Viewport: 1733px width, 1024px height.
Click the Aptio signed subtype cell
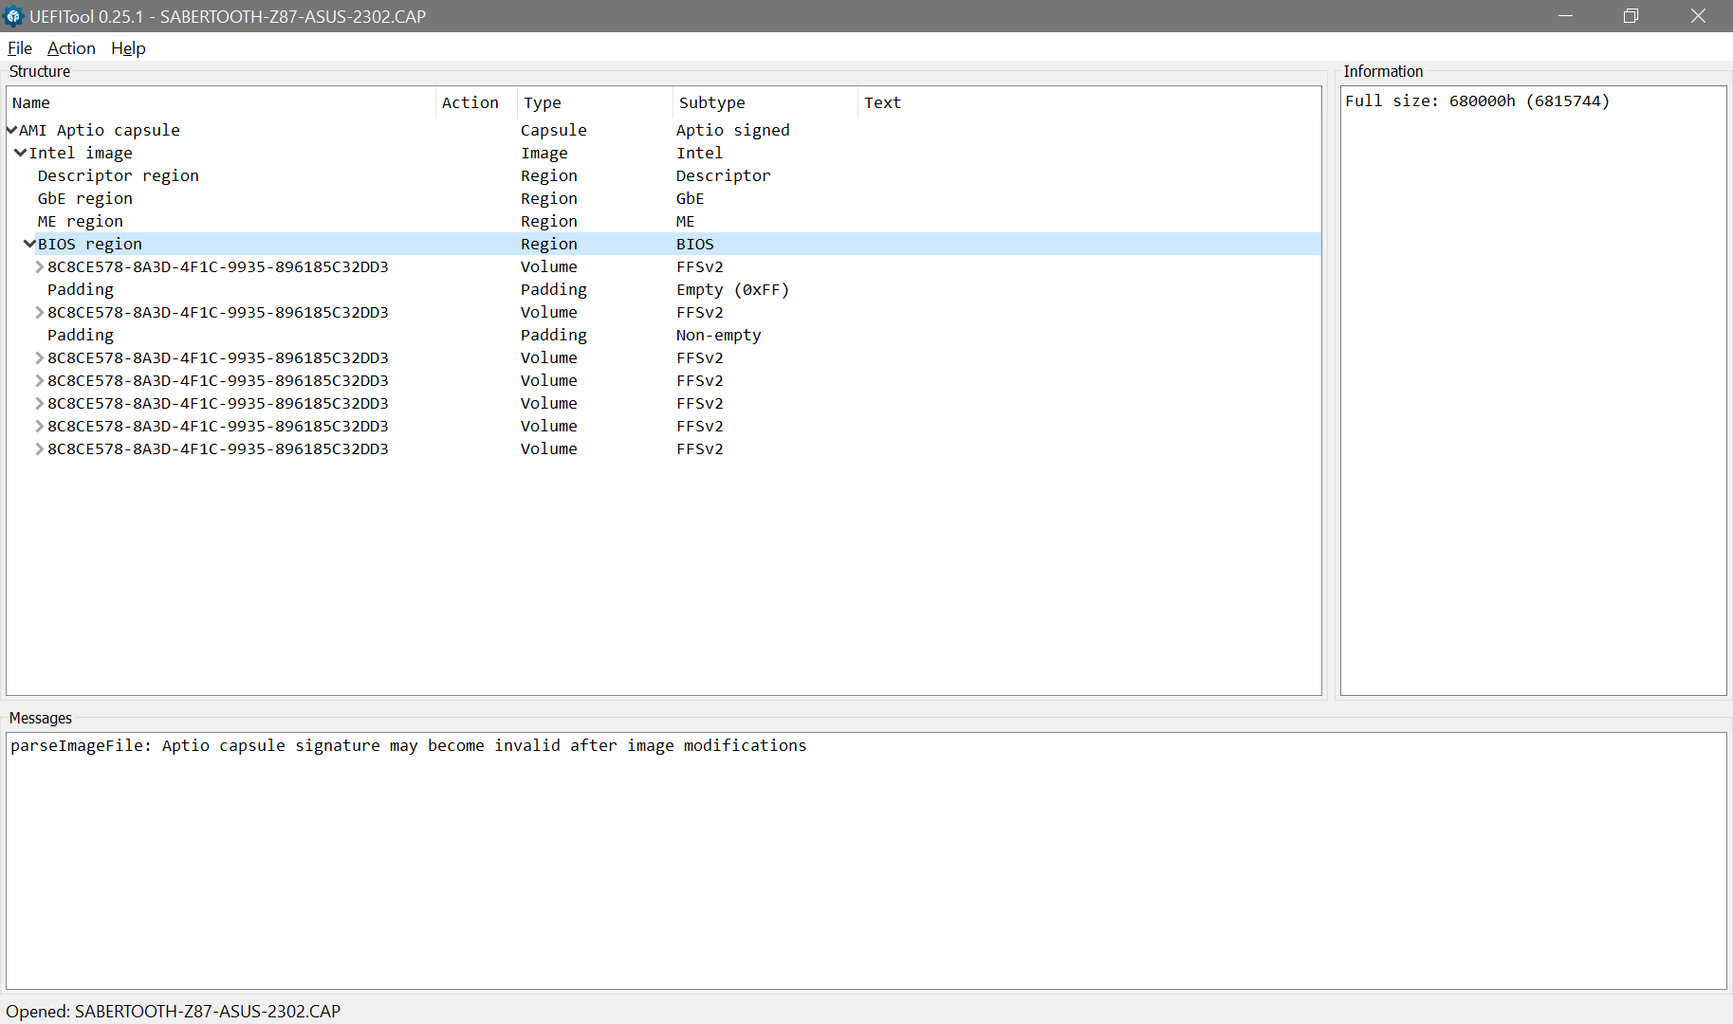coord(732,130)
